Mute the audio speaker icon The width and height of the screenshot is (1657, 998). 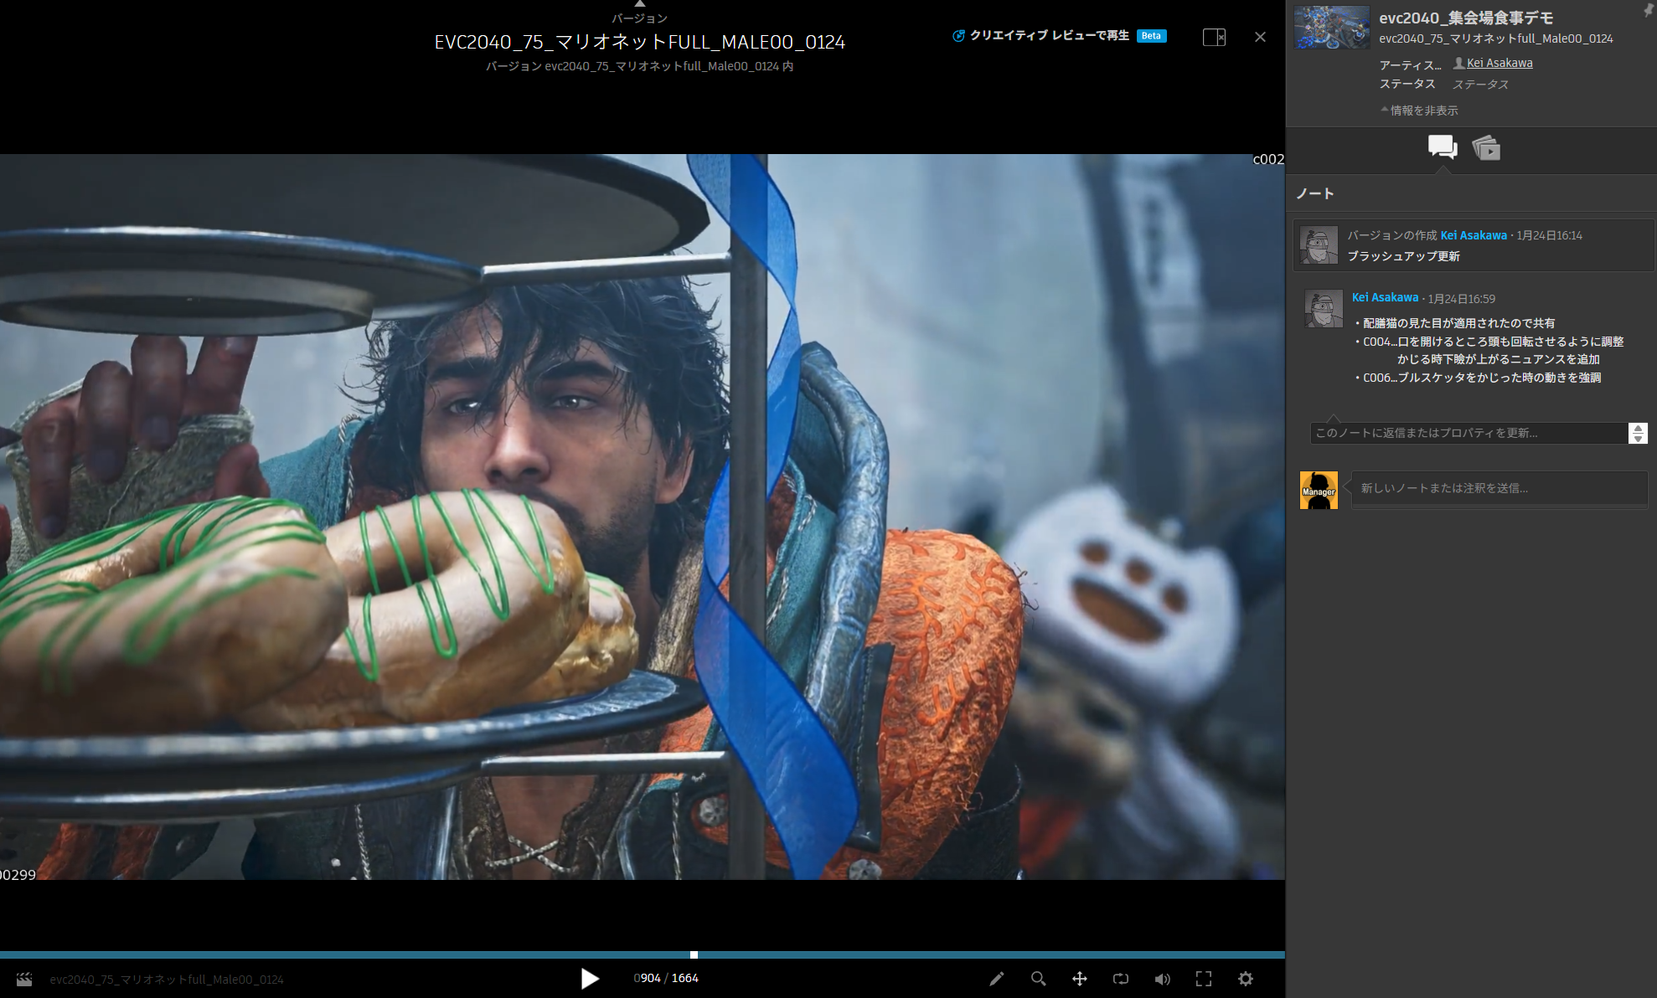pos(1162,979)
